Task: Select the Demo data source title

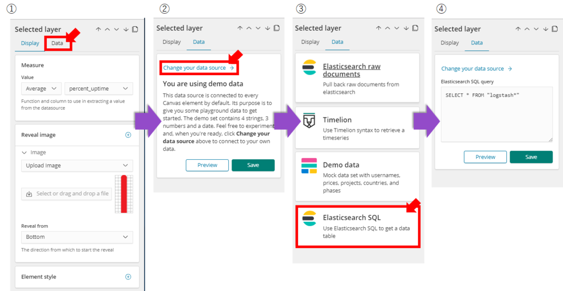Action: 341,165
